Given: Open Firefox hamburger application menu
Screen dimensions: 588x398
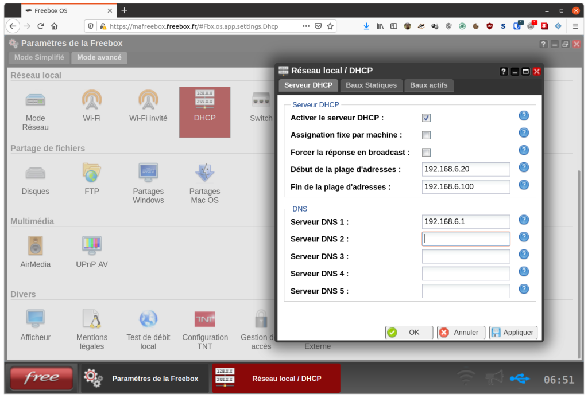Looking at the screenshot, I should coord(575,26).
